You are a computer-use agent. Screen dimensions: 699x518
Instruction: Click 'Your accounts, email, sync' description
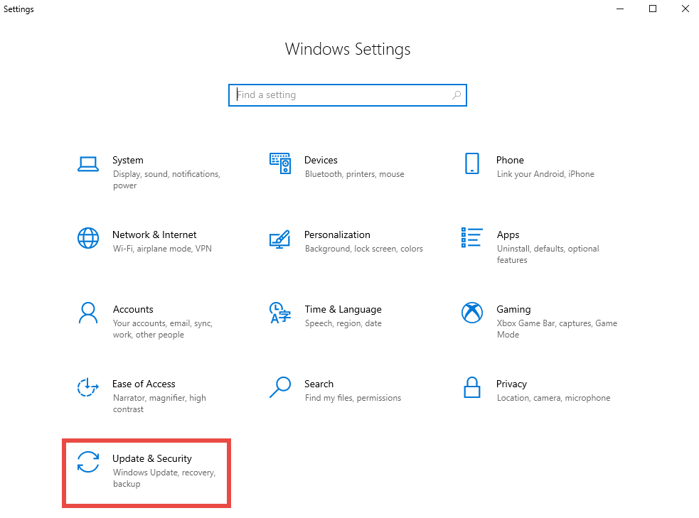tap(163, 329)
